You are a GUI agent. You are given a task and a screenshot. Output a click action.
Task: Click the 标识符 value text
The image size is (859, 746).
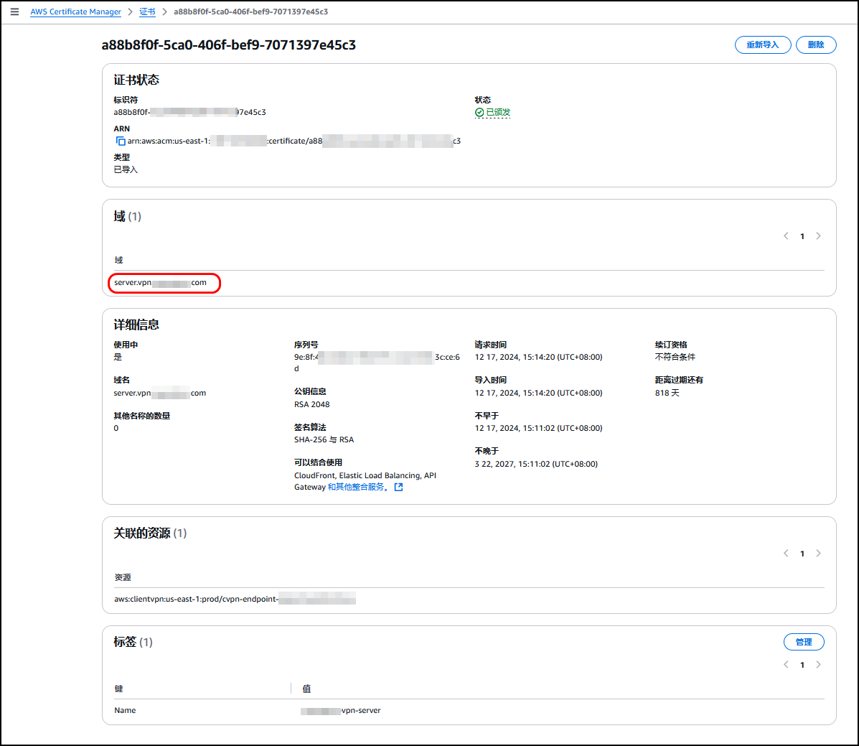point(189,112)
